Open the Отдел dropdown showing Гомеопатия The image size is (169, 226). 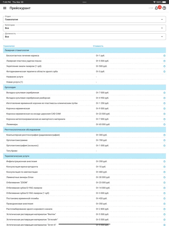tap(84, 19)
